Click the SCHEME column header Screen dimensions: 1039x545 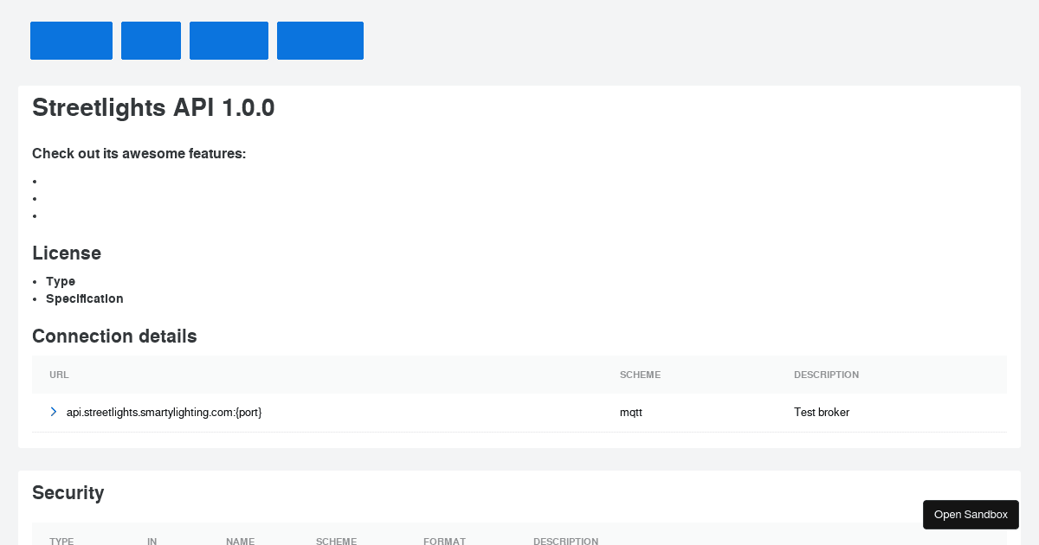(x=641, y=375)
